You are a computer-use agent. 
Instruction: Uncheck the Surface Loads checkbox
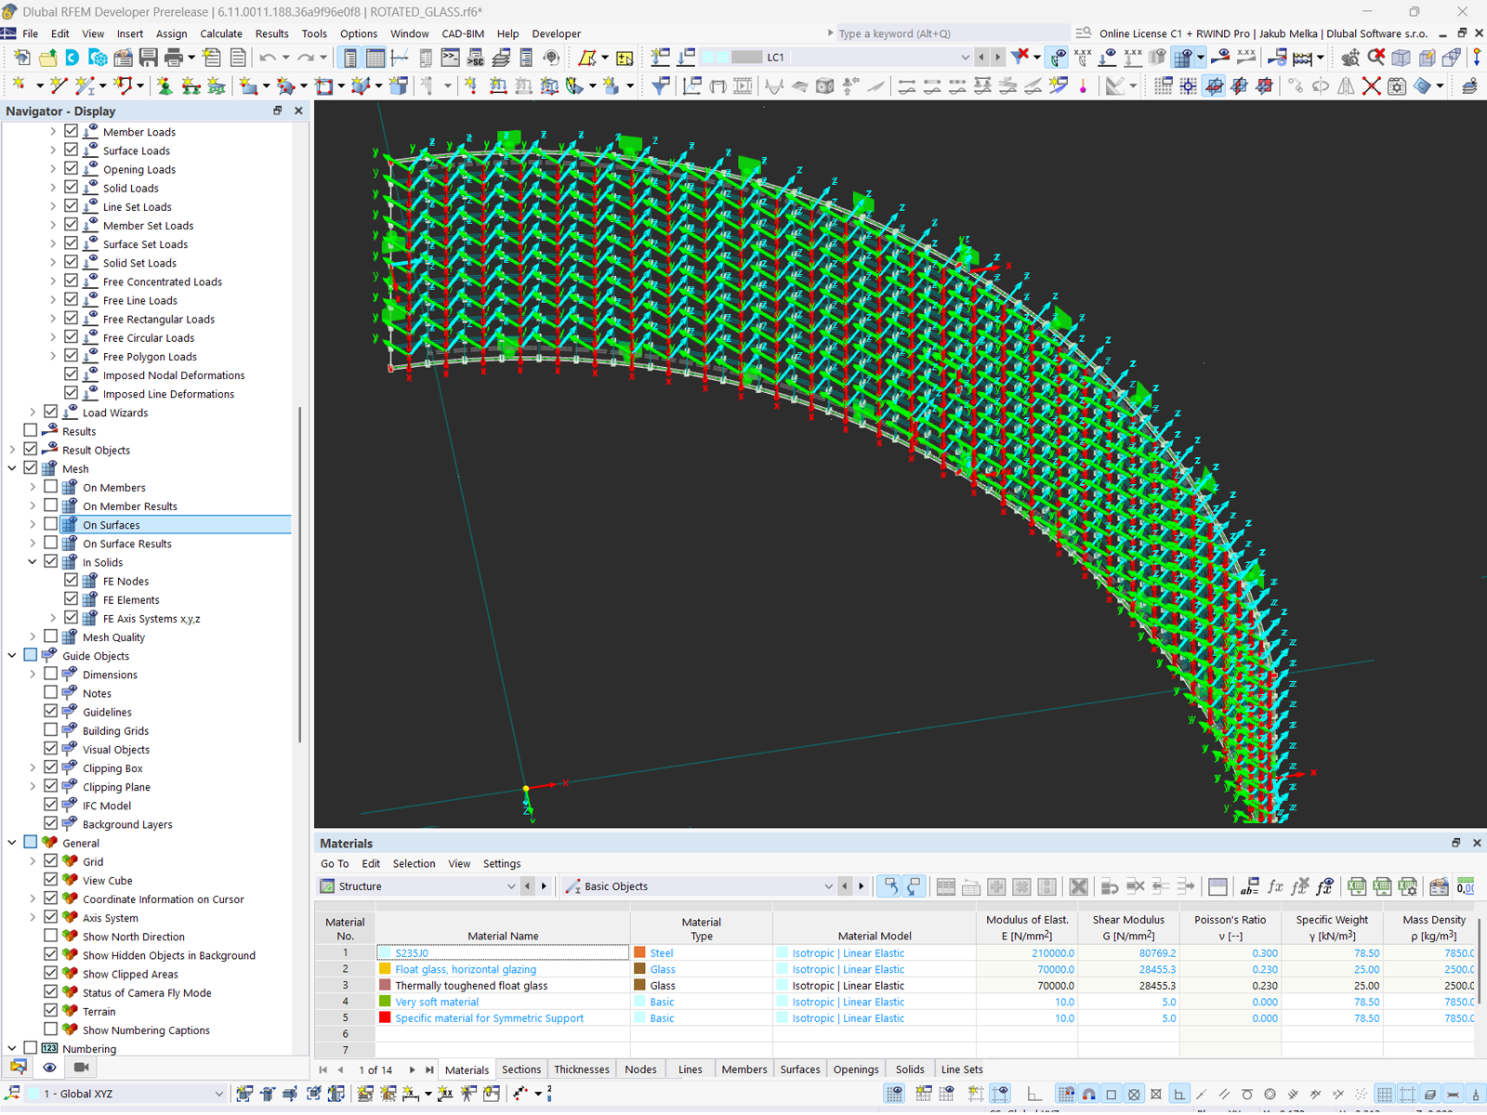coord(72,150)
